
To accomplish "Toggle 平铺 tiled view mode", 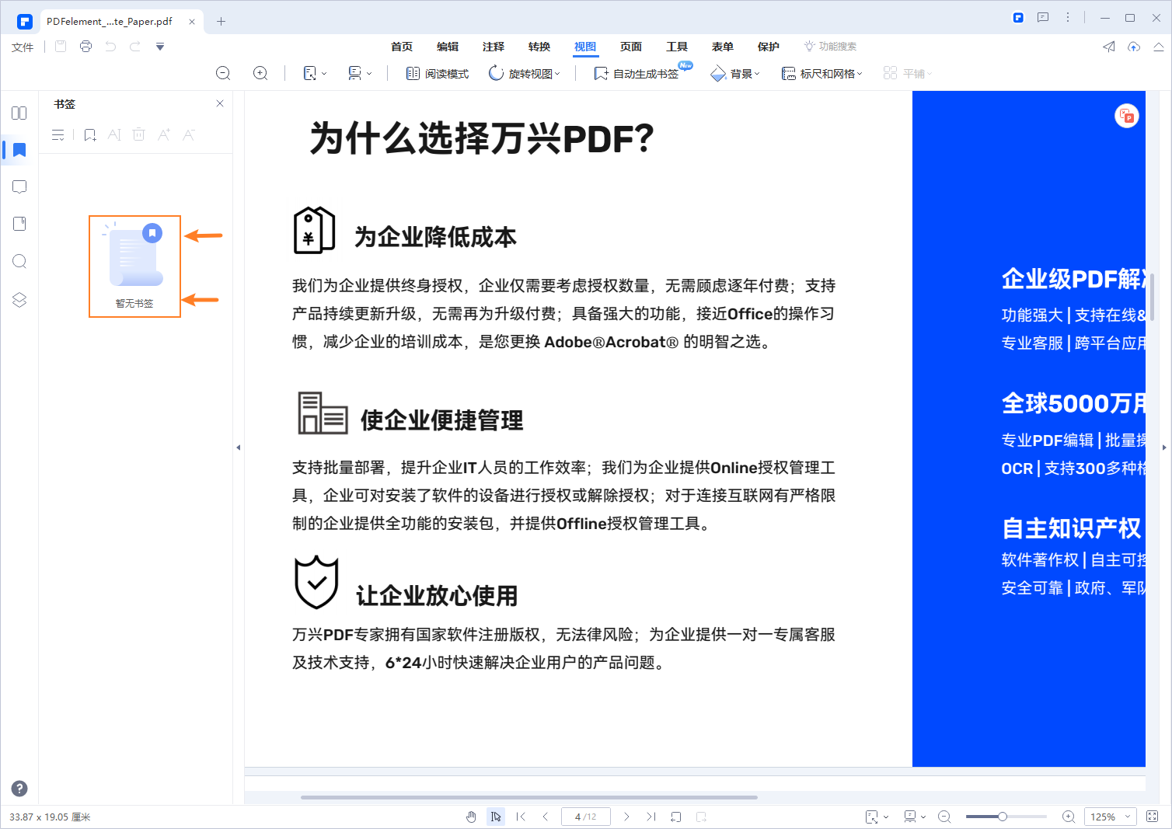I will tap(908, 73).
